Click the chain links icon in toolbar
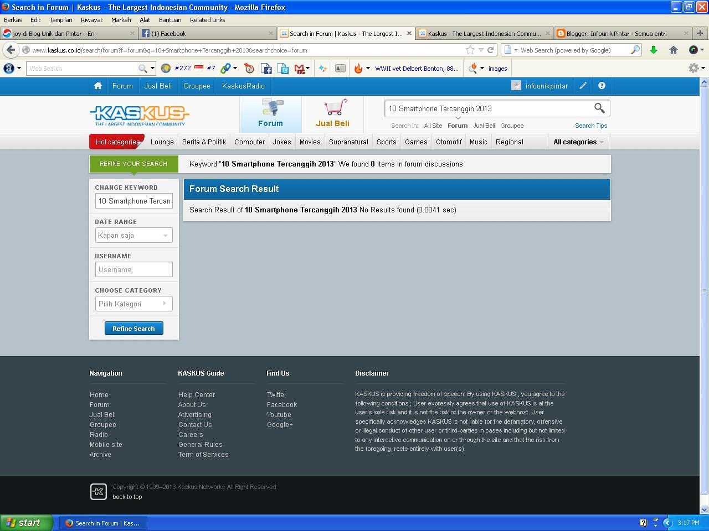 pyautogui.click(x=225, y=69)
